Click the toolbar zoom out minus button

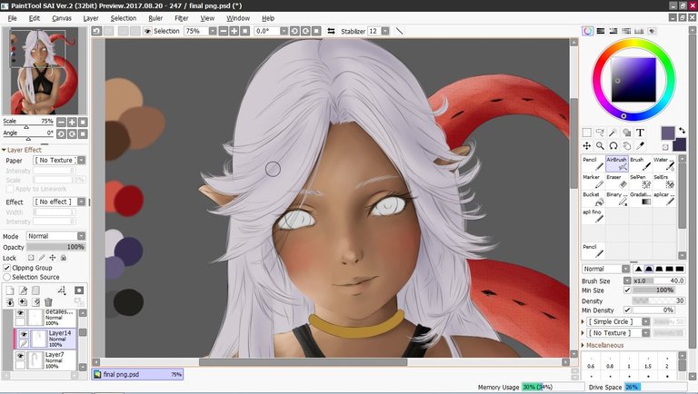pos(224,31)
